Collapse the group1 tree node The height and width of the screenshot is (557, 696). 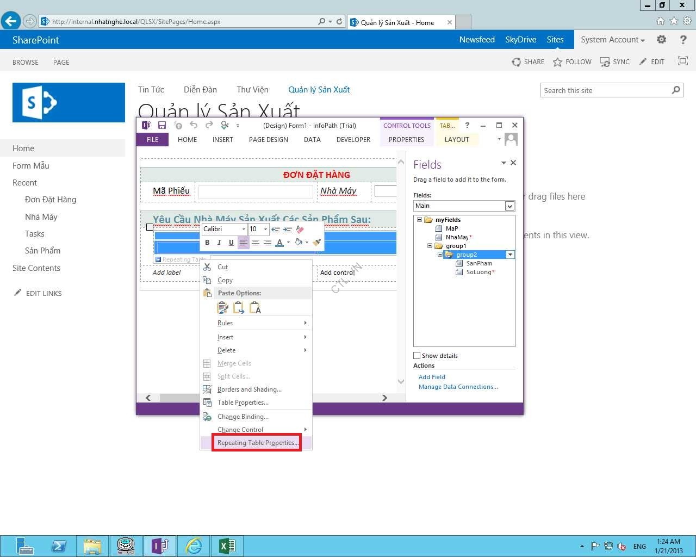click(430, 246)
